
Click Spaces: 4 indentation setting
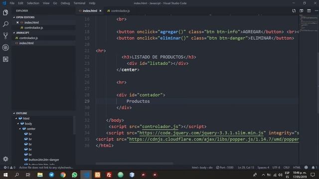click(263, 168)
